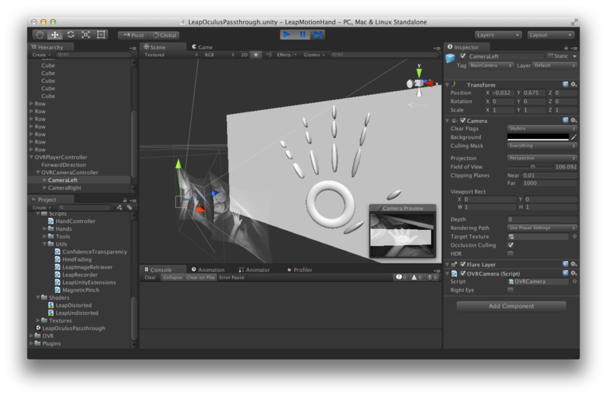This screenshot has height=397, width=607.
Task: Collapse the Utils folder
Action: coord(45,244)
